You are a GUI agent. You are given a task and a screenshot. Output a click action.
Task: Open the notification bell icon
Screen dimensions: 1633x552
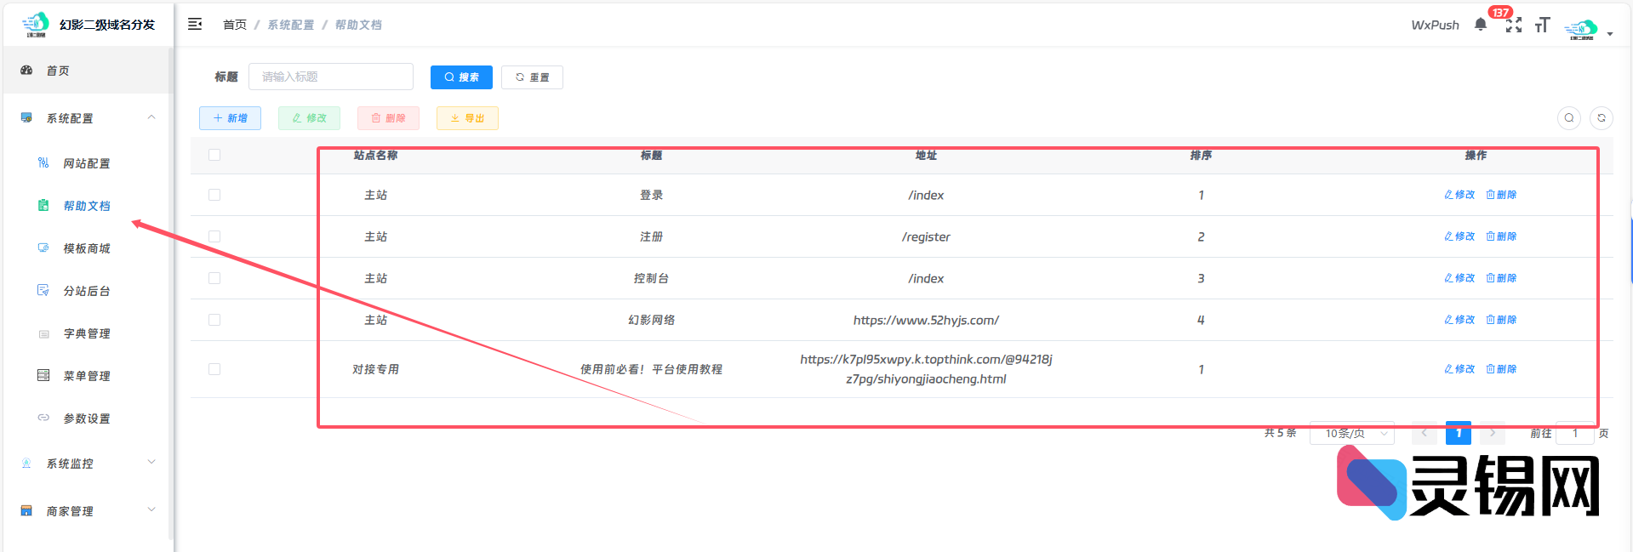[x=1480, y=25]
